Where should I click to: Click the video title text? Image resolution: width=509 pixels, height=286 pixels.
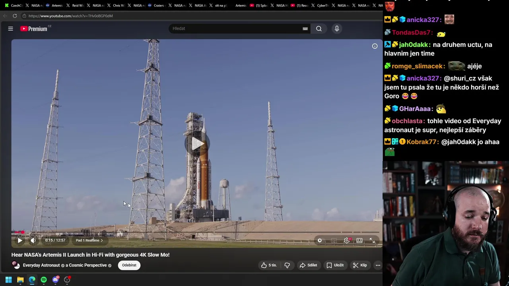point(90,255)
